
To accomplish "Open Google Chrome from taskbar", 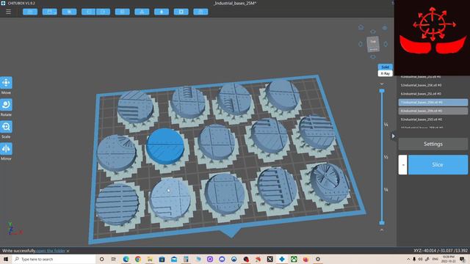I will click(x=138, y=259).
